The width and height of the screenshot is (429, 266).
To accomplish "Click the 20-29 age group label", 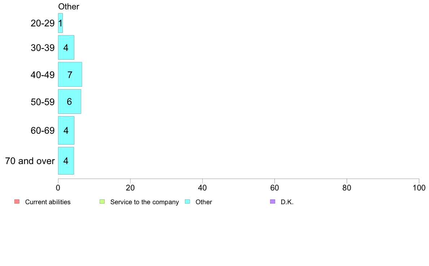I will pos(43,23).
